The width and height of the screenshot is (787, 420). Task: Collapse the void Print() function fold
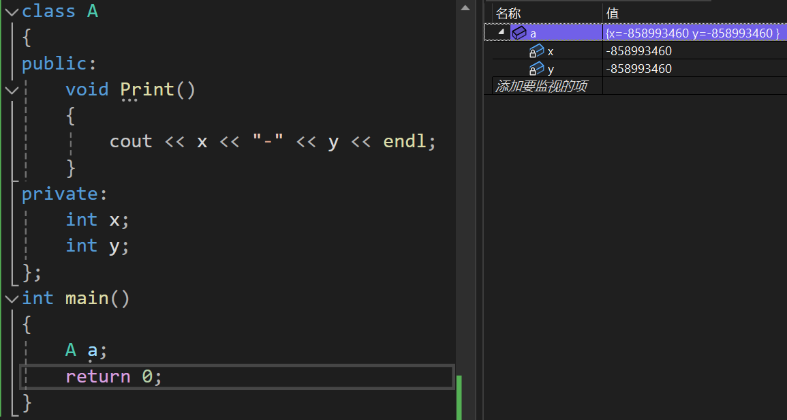(x=12, y=89)
